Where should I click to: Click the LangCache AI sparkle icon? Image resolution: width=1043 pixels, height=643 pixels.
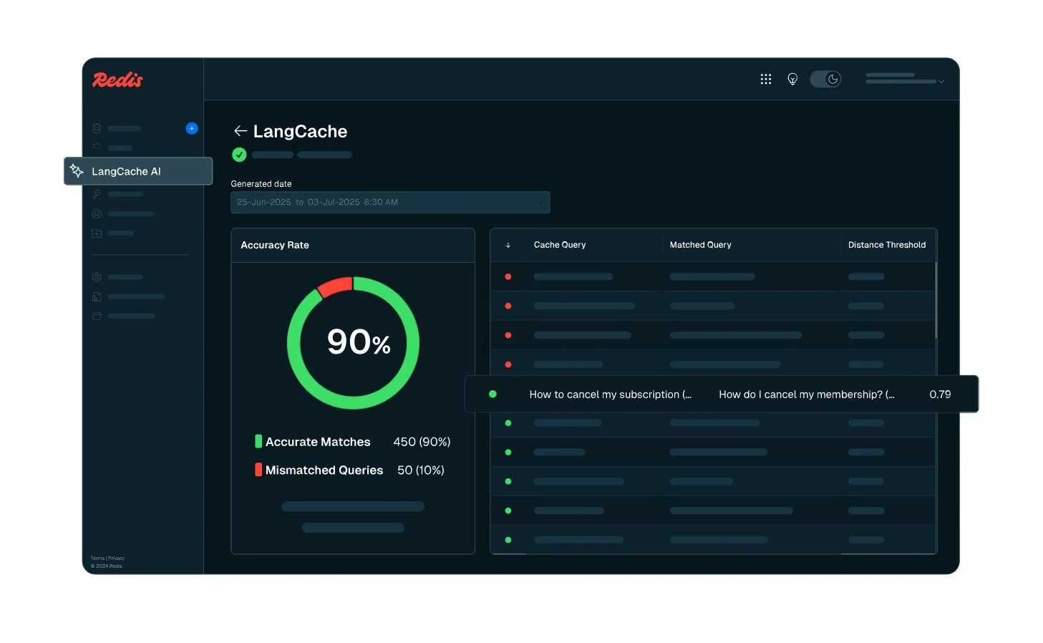77,170
